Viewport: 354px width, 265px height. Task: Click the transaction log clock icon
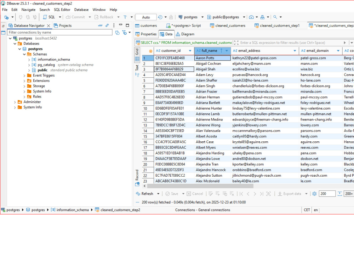click(x=160, y=17)
